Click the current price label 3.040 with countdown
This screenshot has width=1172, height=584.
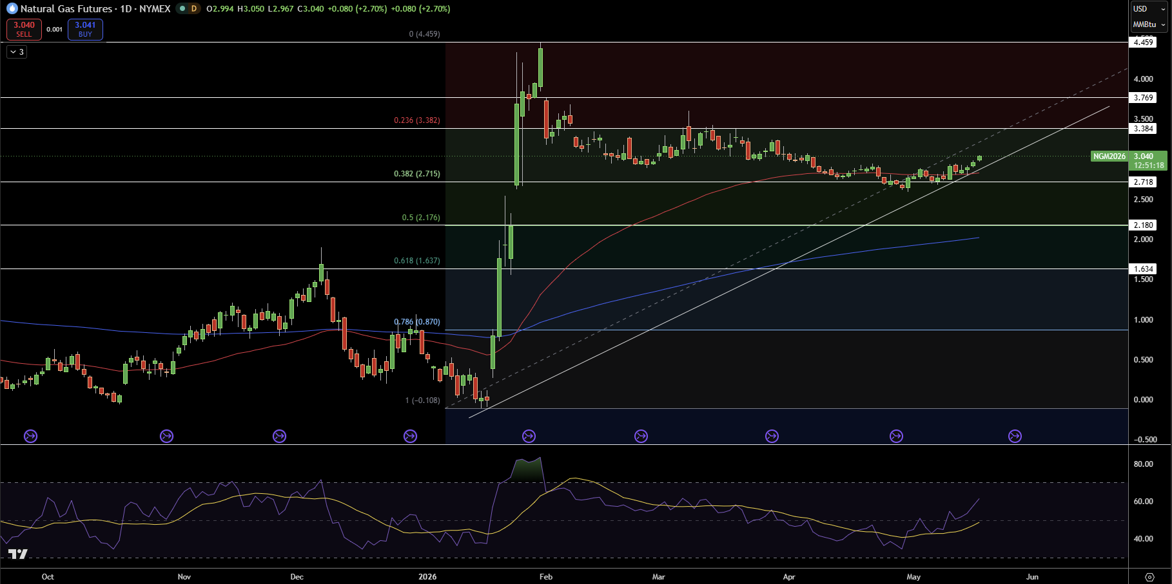(1149, 161)
